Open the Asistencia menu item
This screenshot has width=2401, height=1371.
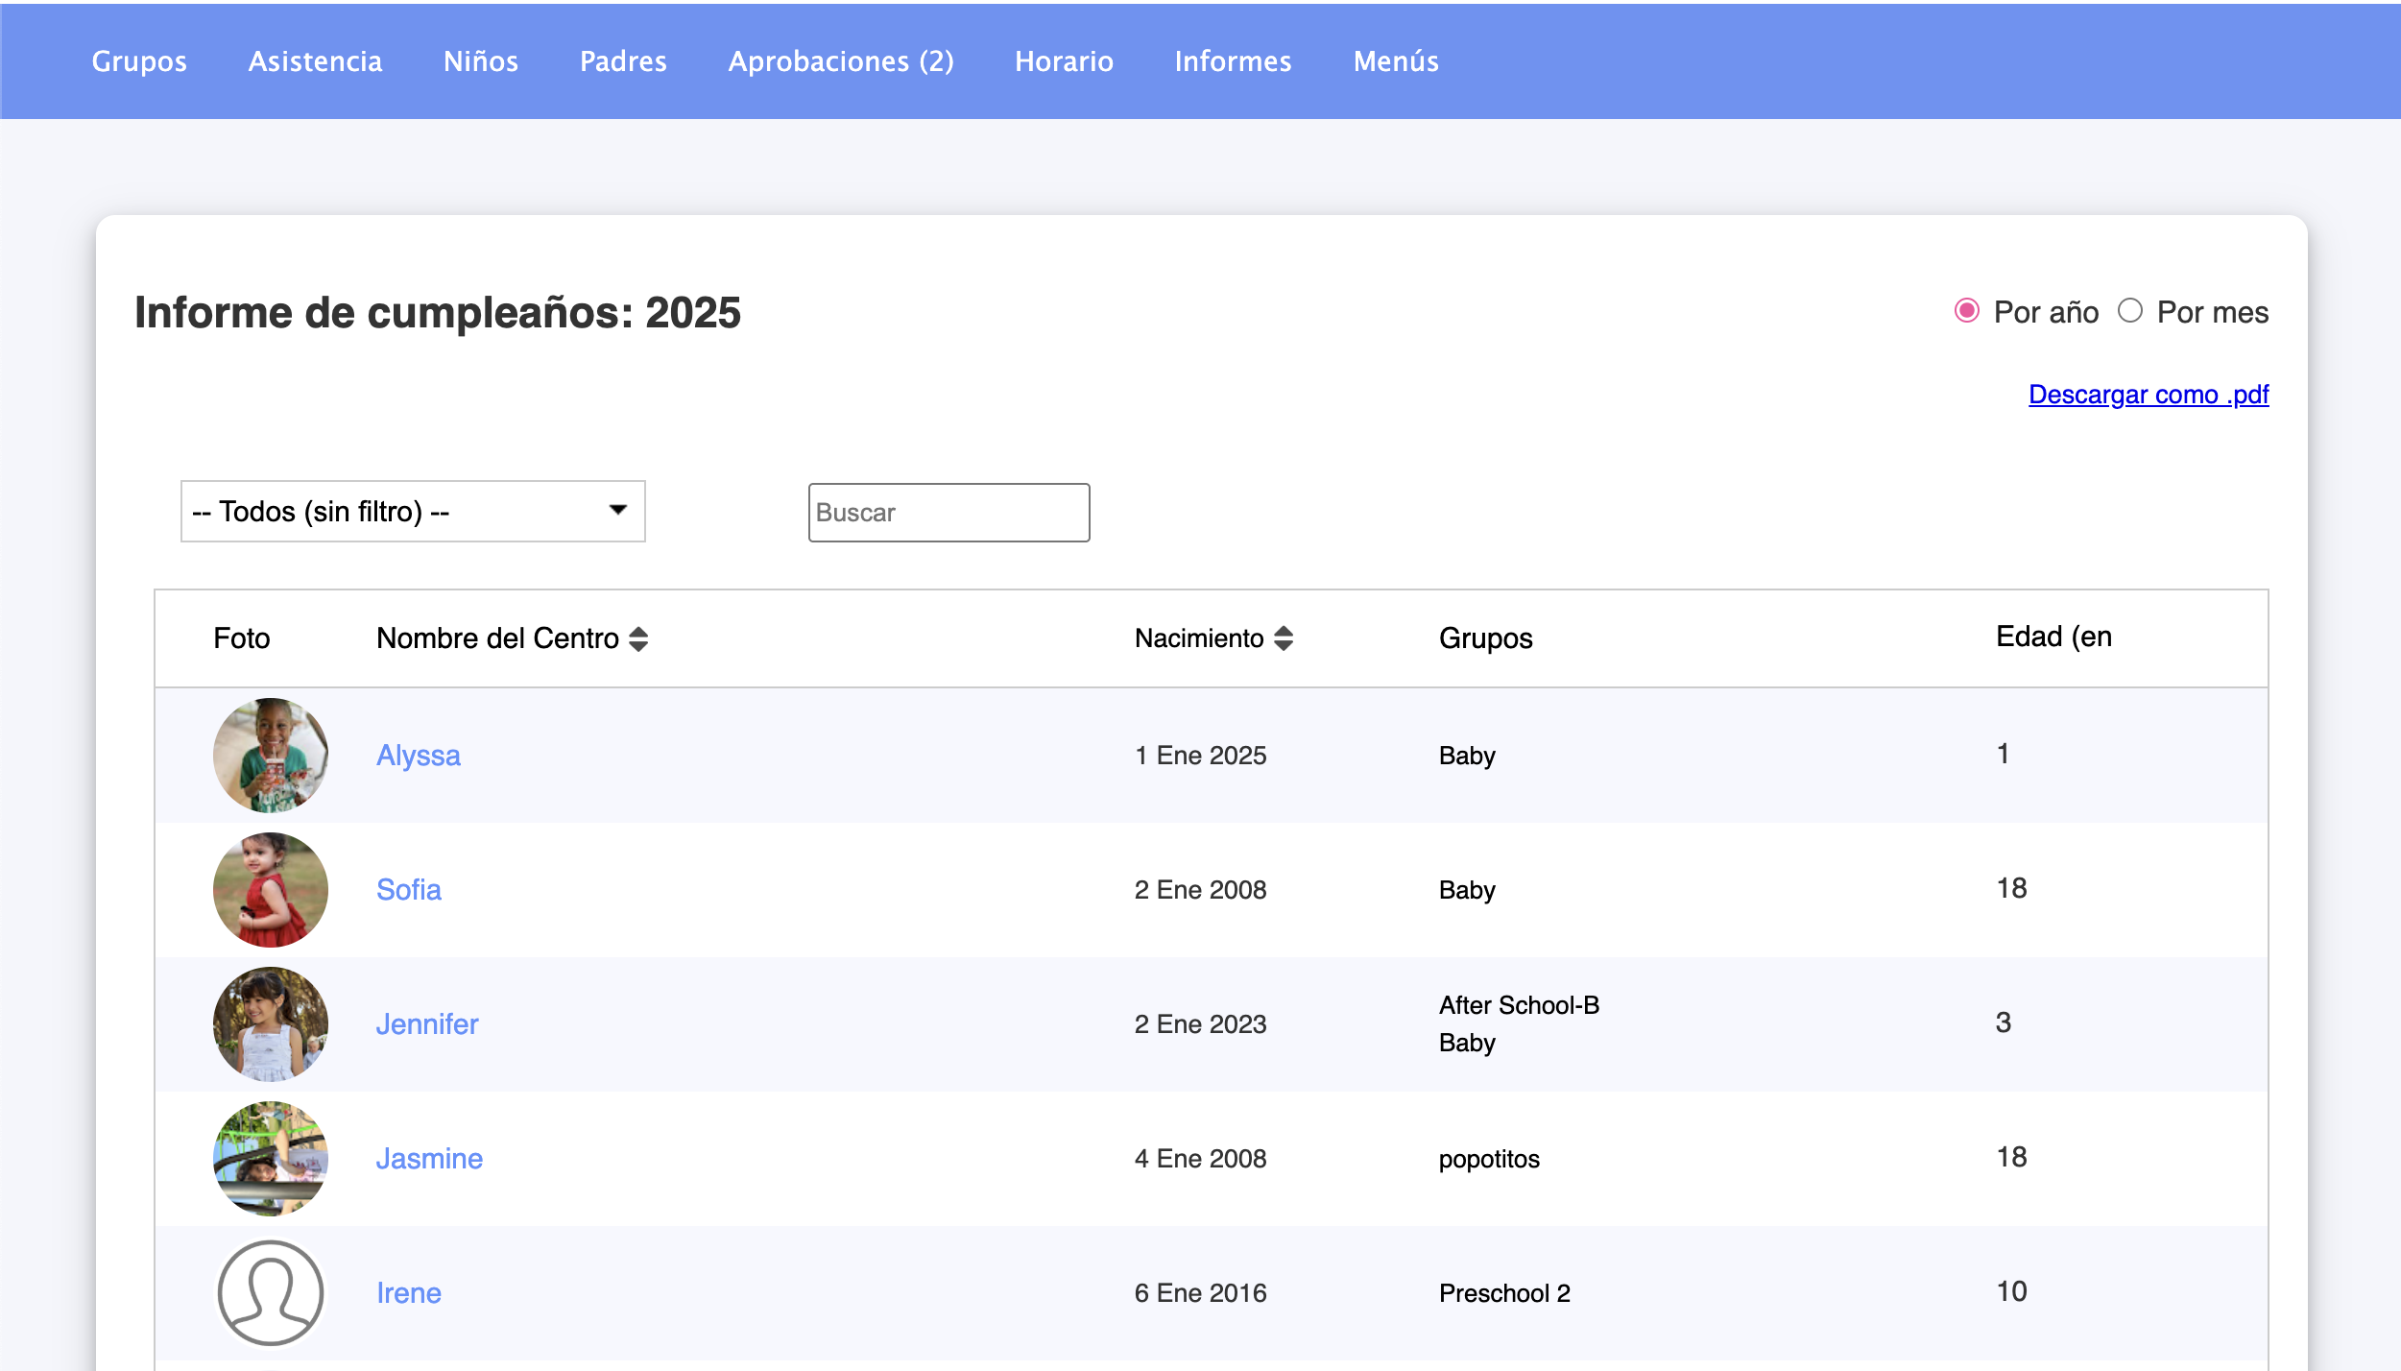point(315,61)
